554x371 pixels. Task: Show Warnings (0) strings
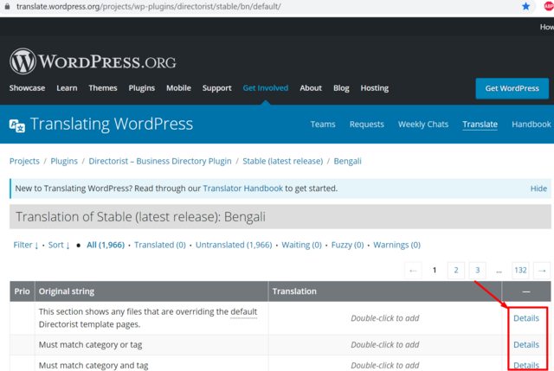tap(396, 245)
